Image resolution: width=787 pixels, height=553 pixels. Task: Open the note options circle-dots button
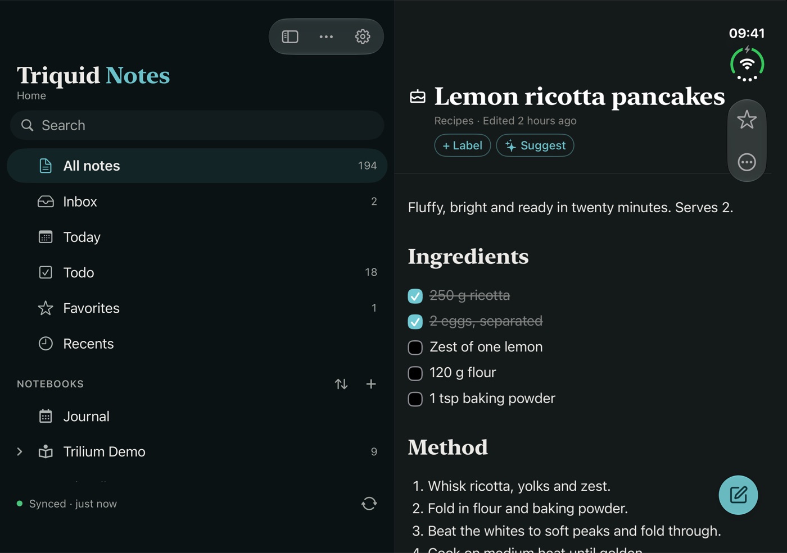pyautogui.click(x=747, y=162)
